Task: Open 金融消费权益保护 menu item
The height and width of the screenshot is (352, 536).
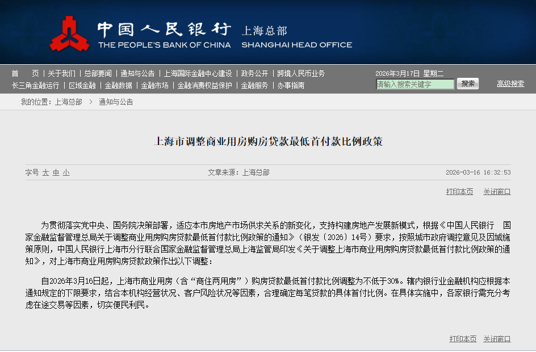Action: (x=204, y=85)
